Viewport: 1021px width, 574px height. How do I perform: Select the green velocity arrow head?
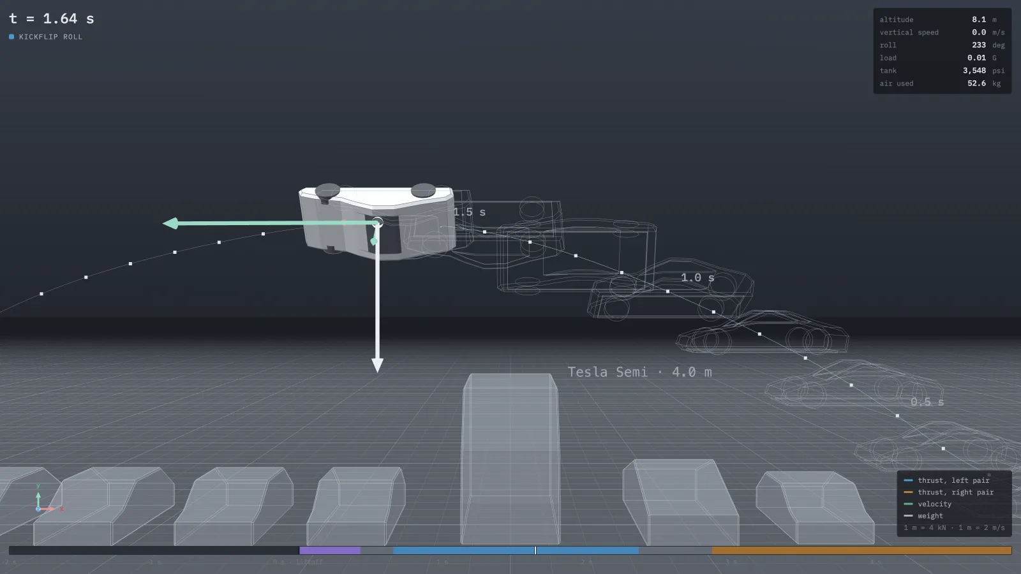pos(170,223)
